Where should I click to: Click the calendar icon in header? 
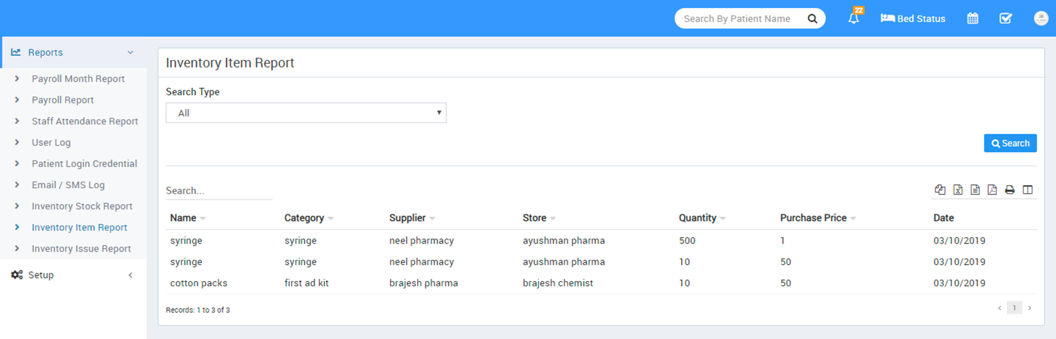tap(972, 18)
